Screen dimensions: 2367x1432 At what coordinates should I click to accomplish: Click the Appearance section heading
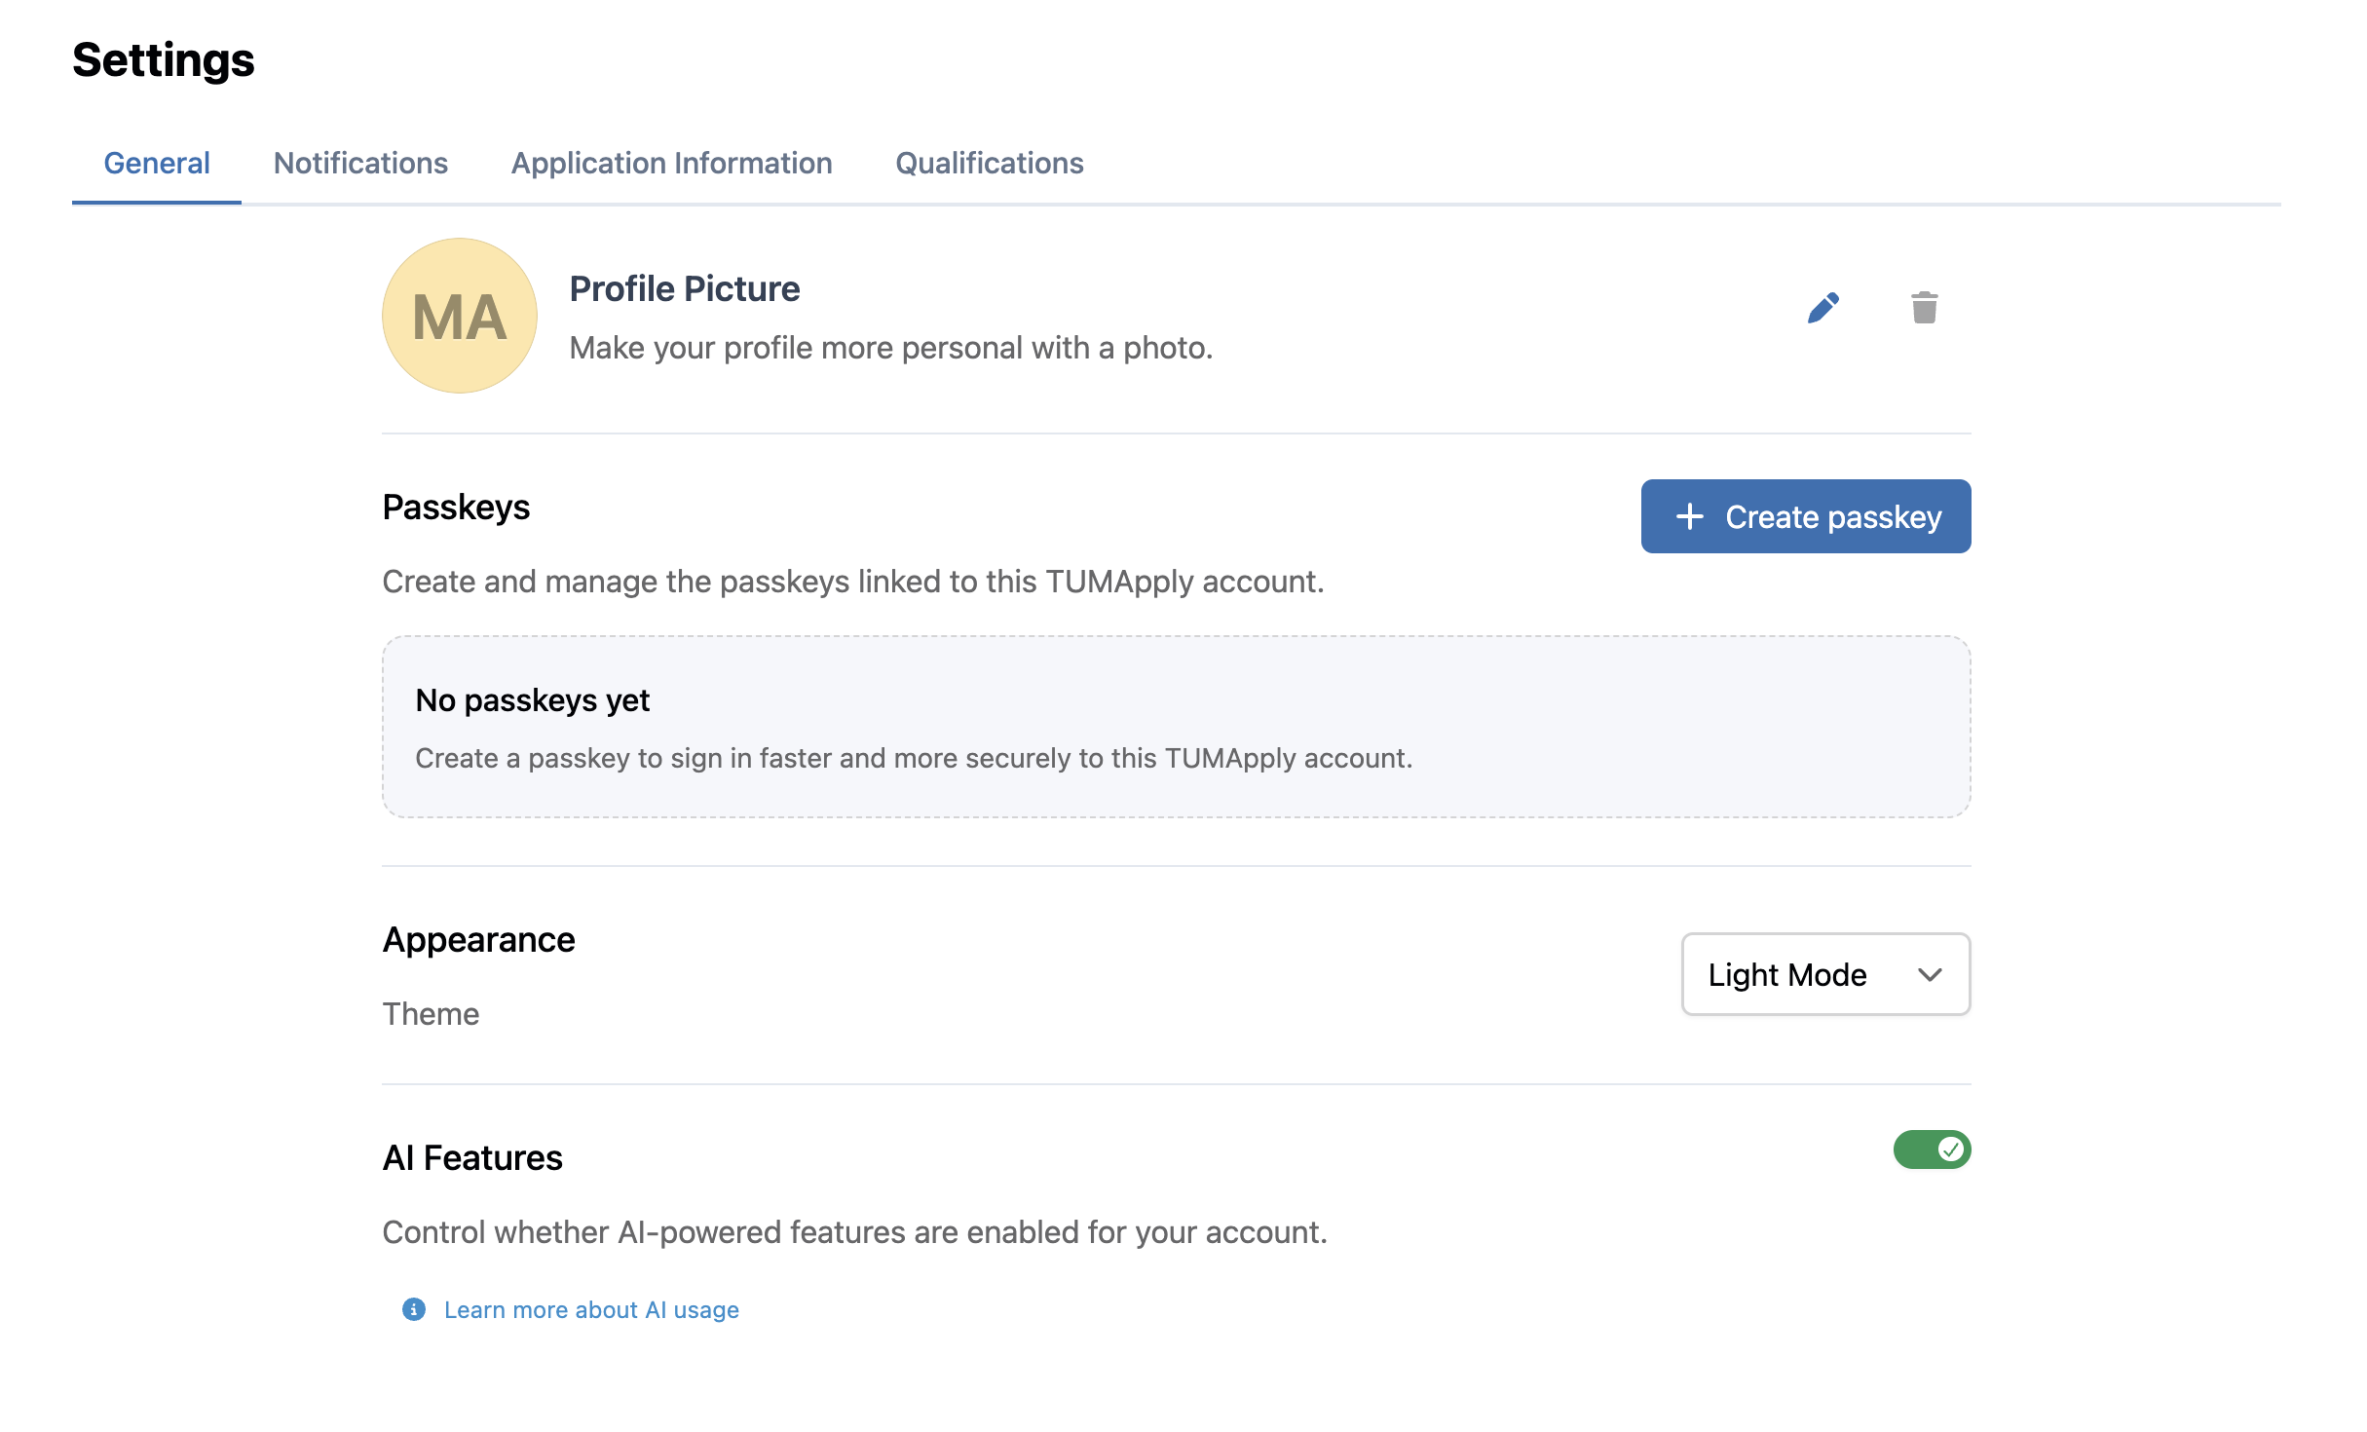[478, 939]
